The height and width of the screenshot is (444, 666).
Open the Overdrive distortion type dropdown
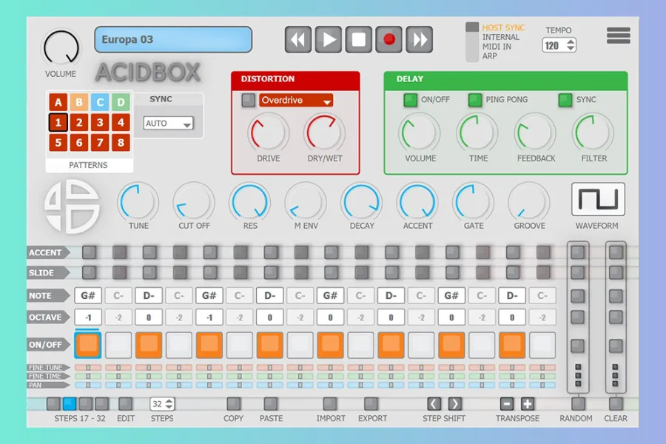coord(296,101)
